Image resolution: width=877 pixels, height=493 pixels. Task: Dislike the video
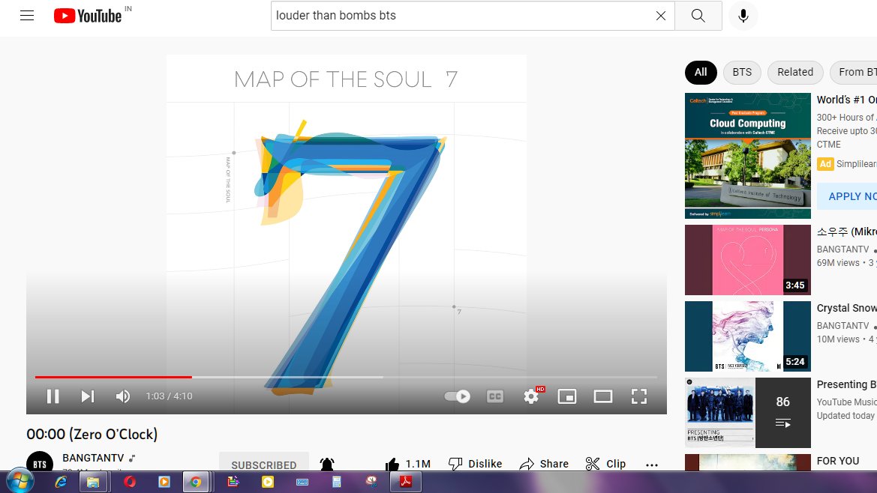click(x=476, y=464)
